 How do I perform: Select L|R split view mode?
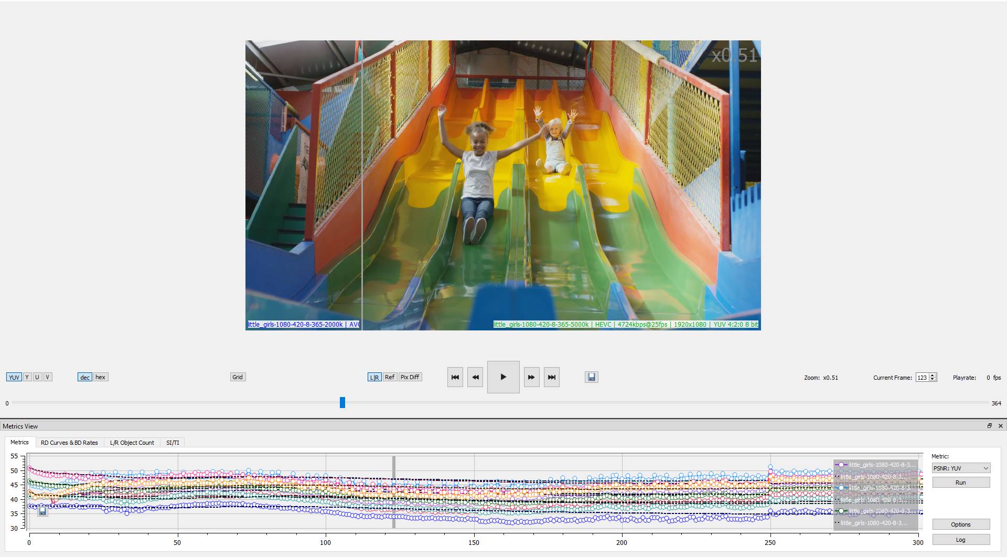(374, 377)
